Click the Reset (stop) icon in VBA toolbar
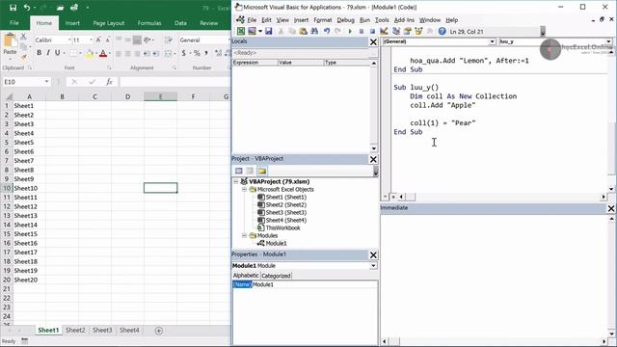The image size is (617, 347). click(x=372, y=31)
